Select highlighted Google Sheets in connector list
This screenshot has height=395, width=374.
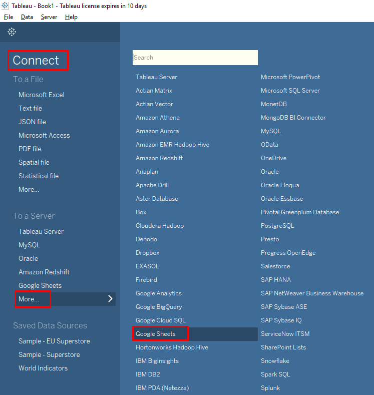pyautogui.click(x=195, y=334)
